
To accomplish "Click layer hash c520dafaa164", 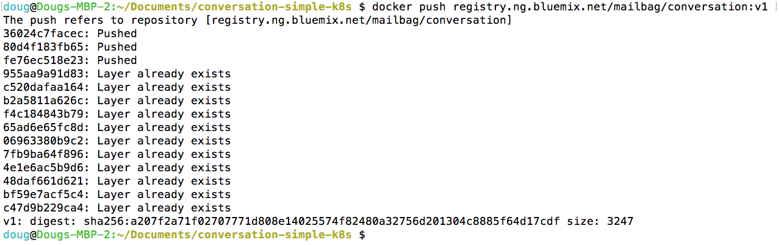I will [x=43, y=87].
